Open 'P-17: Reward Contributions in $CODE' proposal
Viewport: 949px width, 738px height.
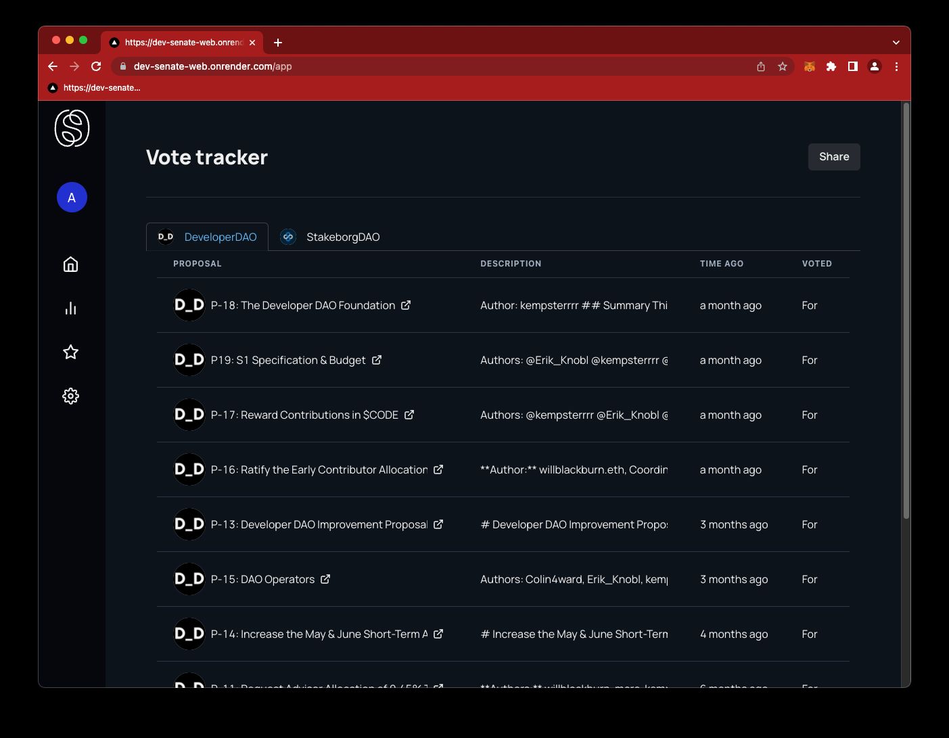[x=304, y=415]
